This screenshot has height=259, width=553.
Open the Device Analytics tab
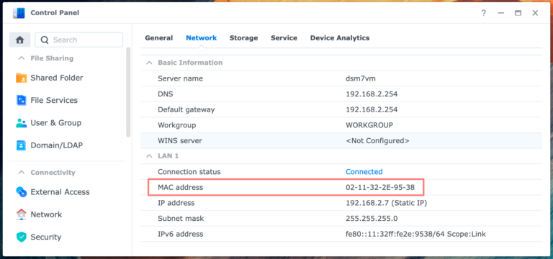(340, 38)
